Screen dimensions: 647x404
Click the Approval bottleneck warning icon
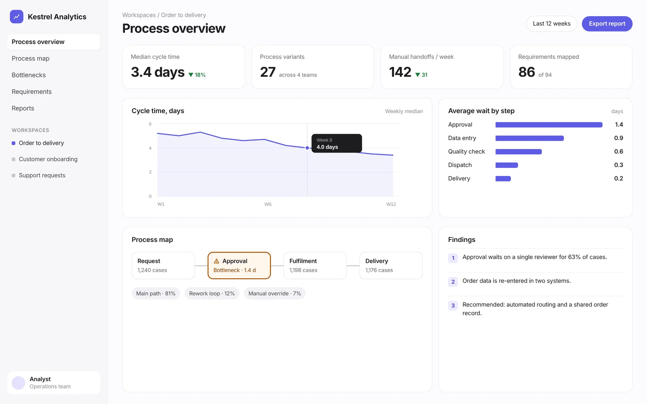(217, 261)
